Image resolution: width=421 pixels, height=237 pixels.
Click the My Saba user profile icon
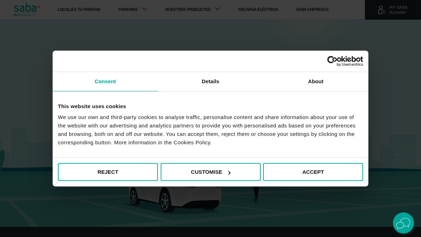click(381, 10)
